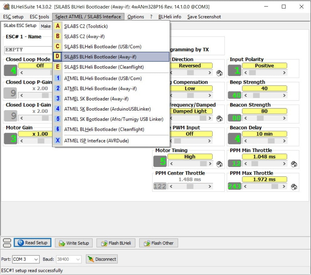Click the home icon beside the Reversed direction slider
311x275 pixels.
click(220, 73)
